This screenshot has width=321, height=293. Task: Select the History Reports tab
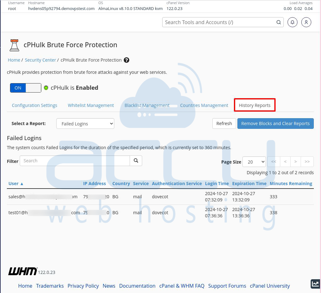[x=255, y=105]
